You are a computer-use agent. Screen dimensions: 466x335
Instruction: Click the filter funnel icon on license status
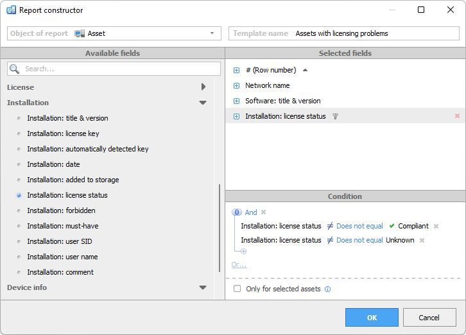pyautogui.click(x=335, y=116)
